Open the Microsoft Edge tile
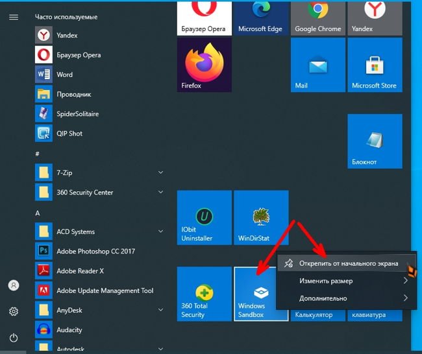 coord(261,18)
